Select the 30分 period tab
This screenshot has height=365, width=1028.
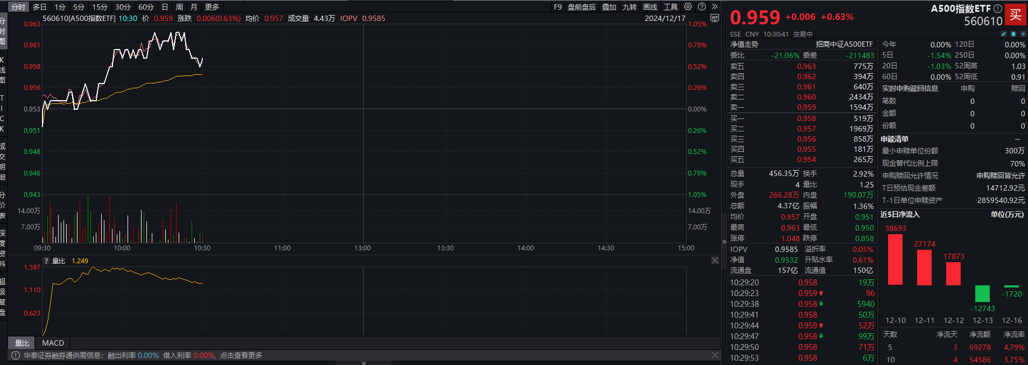123,7
